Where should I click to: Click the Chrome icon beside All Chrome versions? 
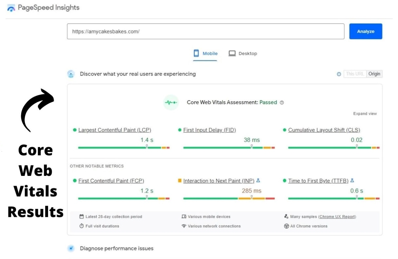click(286, 226)
